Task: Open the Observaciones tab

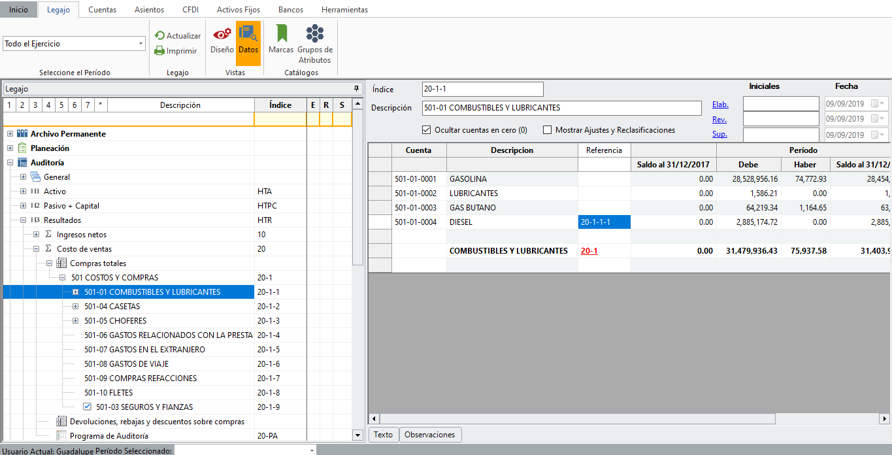Action: tap(429, 435)
